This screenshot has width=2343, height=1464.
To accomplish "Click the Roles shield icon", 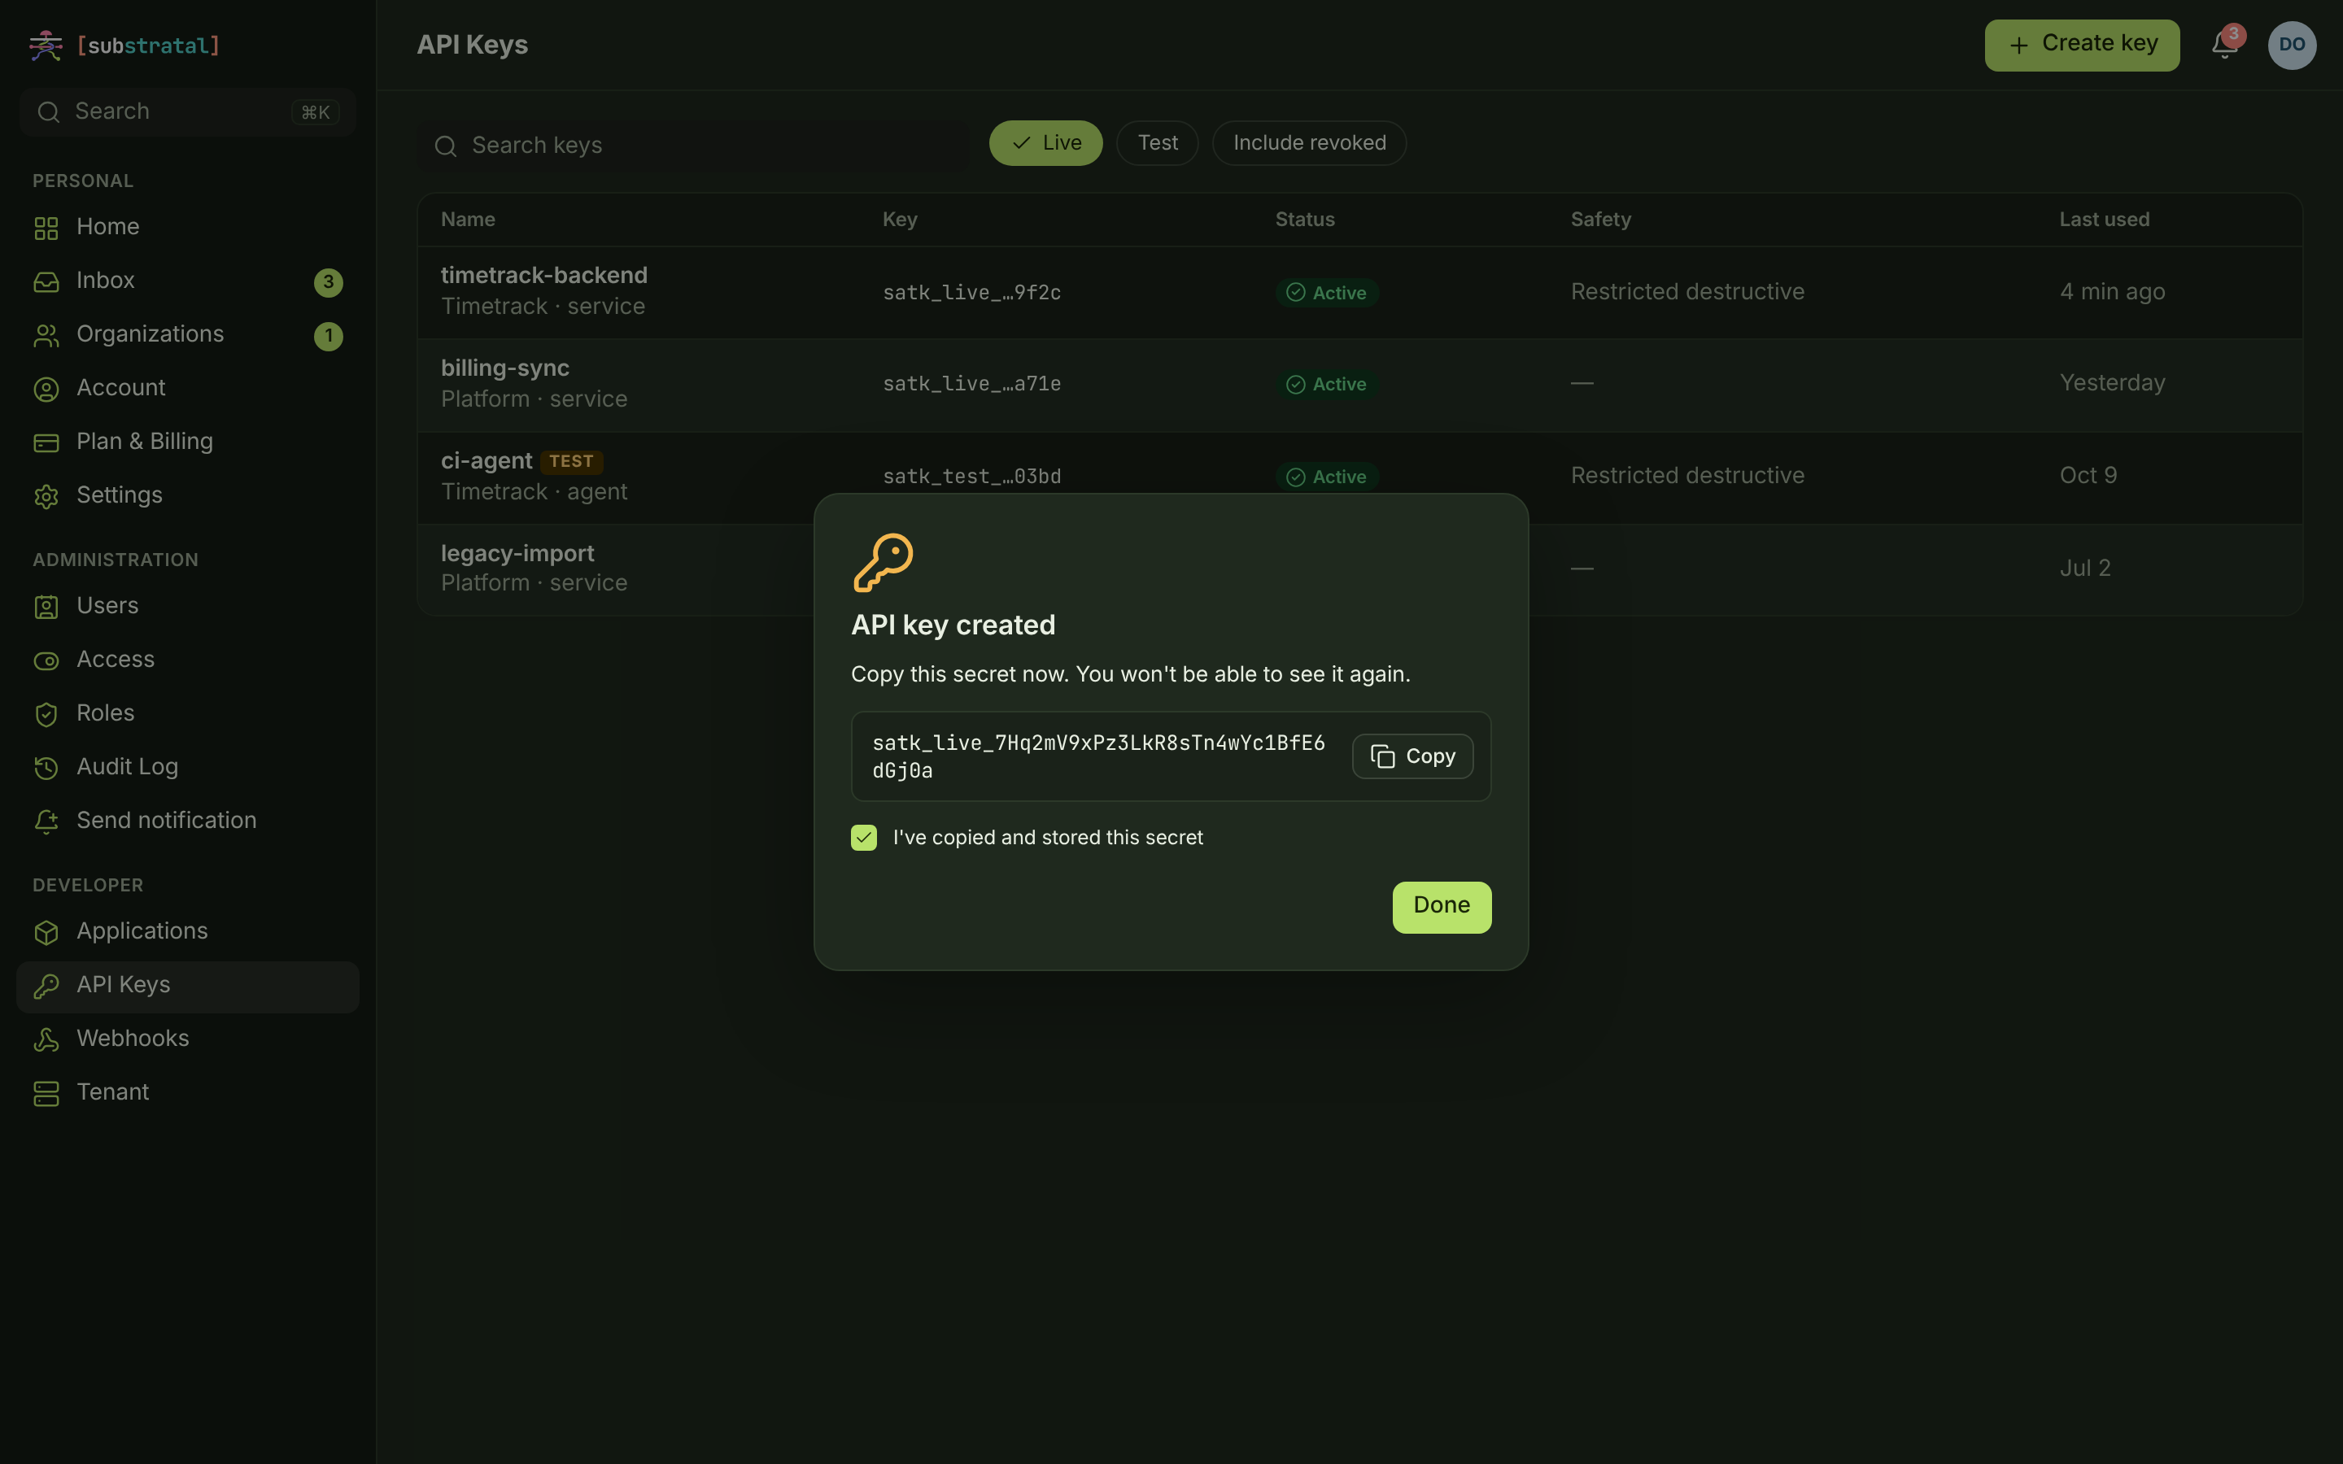I will (x=46, y=715).
